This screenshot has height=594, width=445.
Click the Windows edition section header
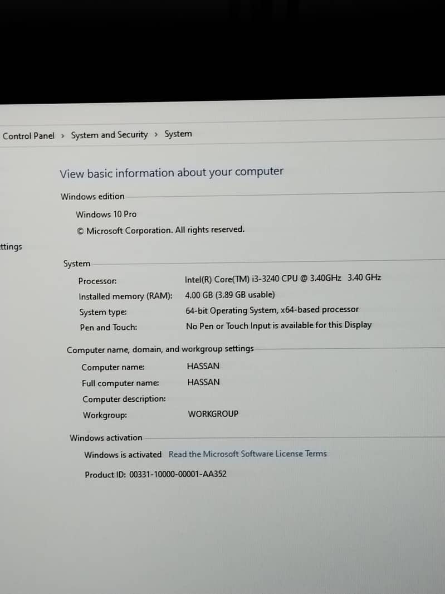pos(92,197)
